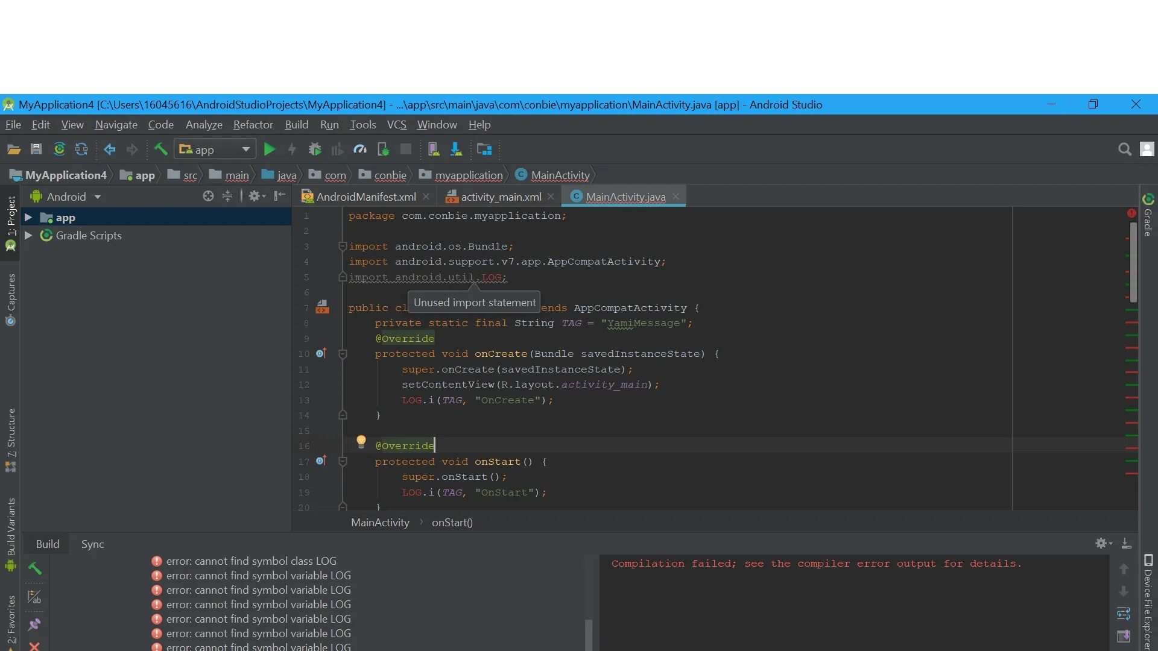Open the Project Structure icon
The image size is (1158, 651).
point(484,149)
